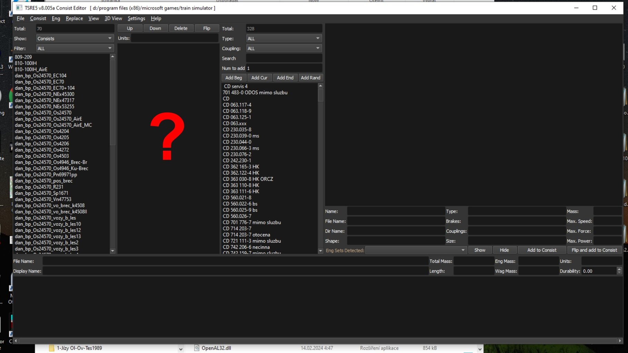Select consist dan_bp_Os24570_EC104 in the list
The width and height of the screenshot is (628, 353).
pyautogui.click(x=41, y=75)
